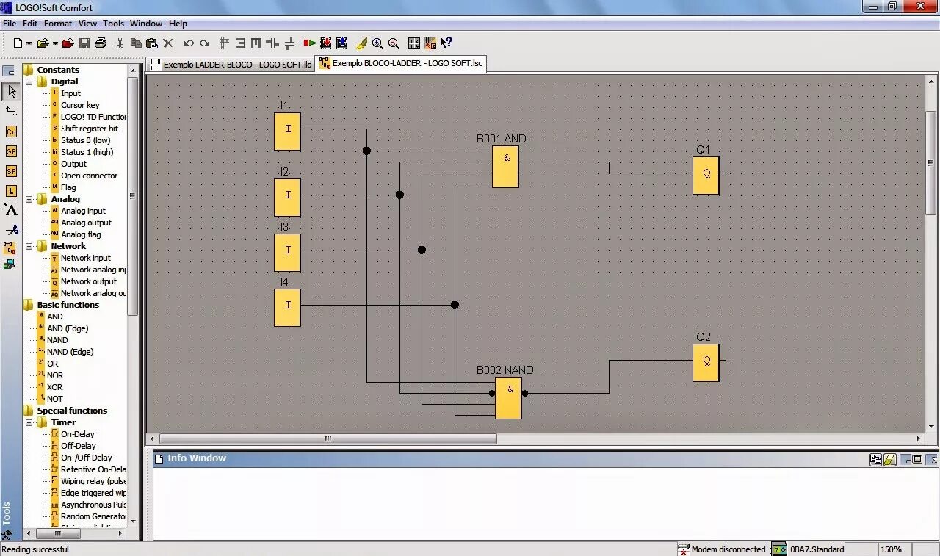940x556 pixels.
Task: Click the red close-file folder icon
Action: (68, 43)
